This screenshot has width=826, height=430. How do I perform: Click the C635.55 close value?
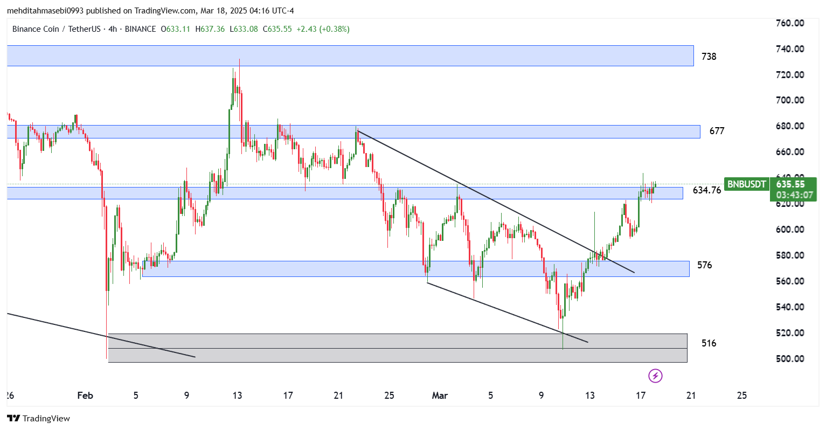pyautogui.click(x=277, y=29)
